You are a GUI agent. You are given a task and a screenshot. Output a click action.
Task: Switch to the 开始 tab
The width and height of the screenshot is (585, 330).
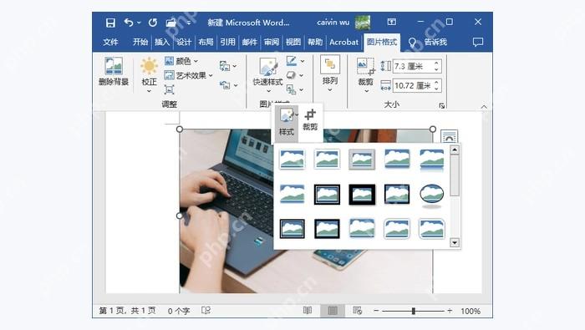(140, 42)
